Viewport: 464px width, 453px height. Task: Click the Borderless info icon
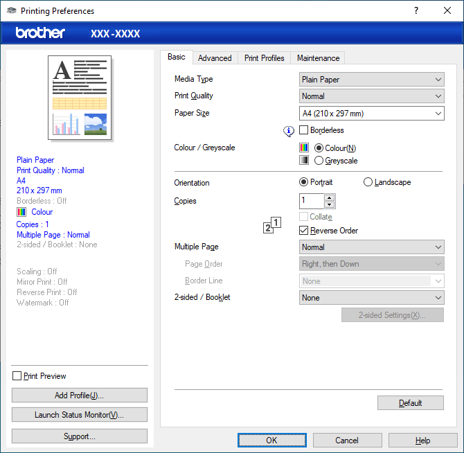289,131
